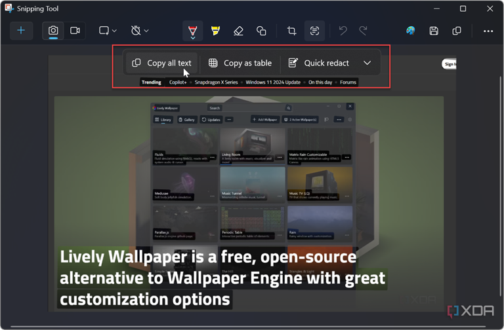
Task: Click the Music Tunnel wallpaper thumbnail
Action: (253, 185)
